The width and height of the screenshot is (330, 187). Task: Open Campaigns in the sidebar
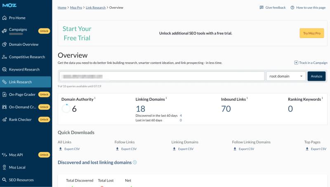coord(18,29)
